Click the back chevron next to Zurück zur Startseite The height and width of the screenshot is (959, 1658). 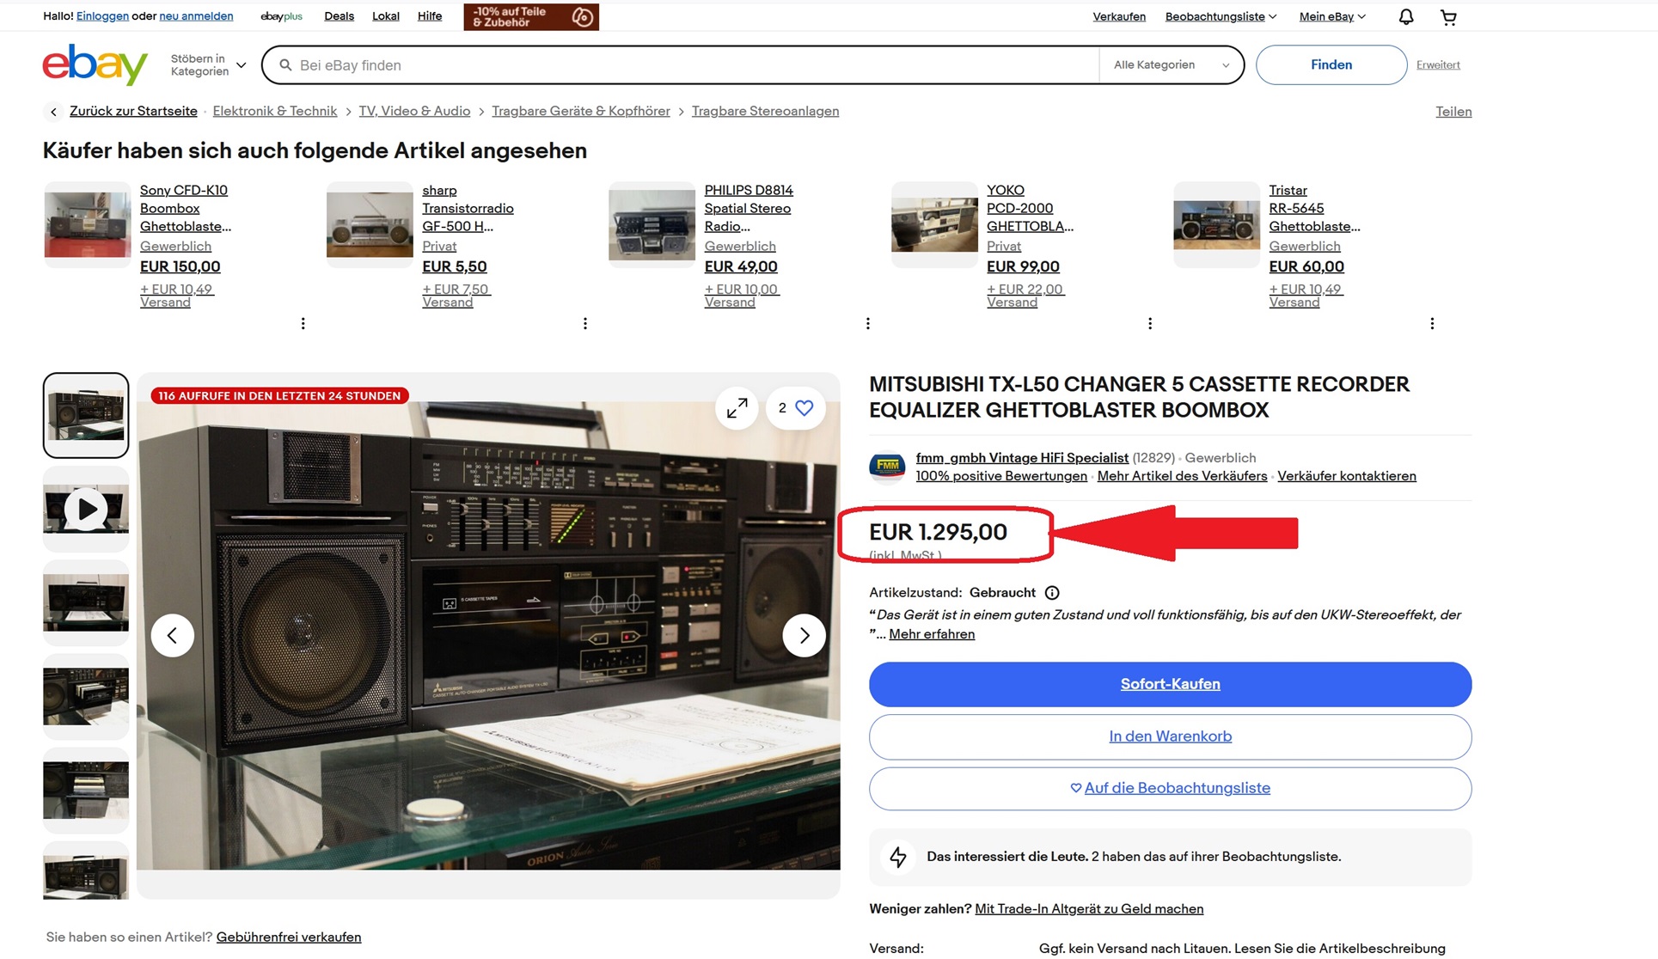pyautogui.click(x=53, y=112)
